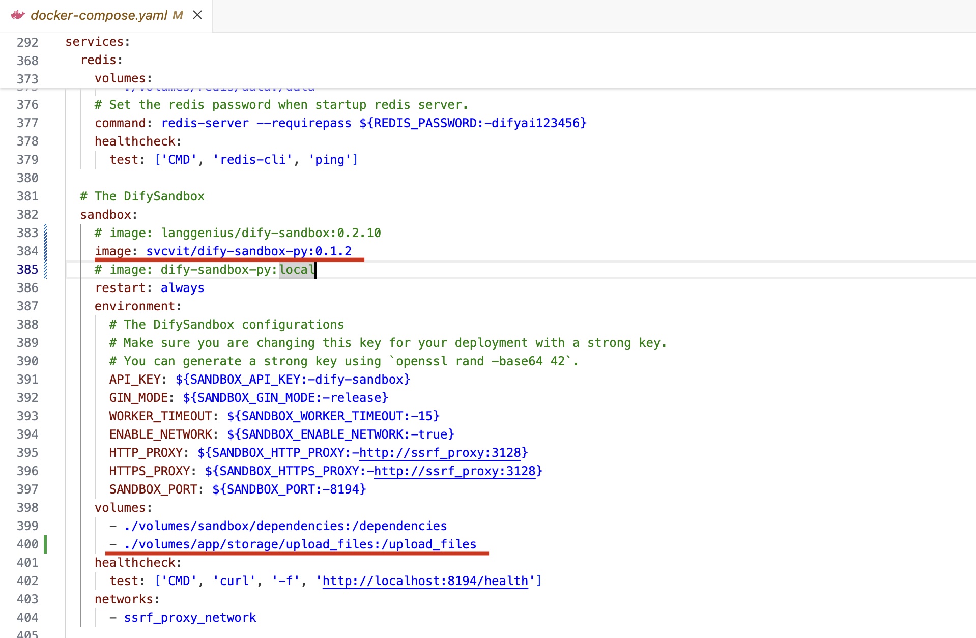Click sticky scroll 'volumes:' at line 373
Image resolution: width=976 pixels, height=638 pixels.
pos(123,78)
